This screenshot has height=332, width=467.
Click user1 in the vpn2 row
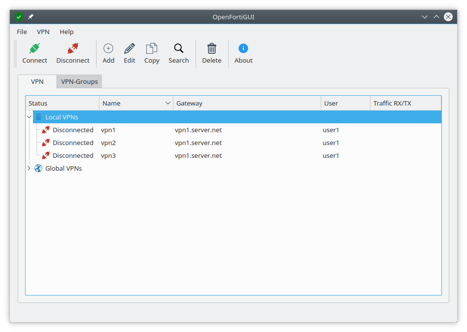tap(331, 143)
